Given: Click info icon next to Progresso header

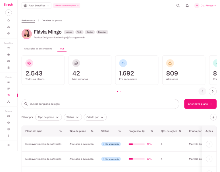Looking at the screenshot, I should (x=143, y=131).
